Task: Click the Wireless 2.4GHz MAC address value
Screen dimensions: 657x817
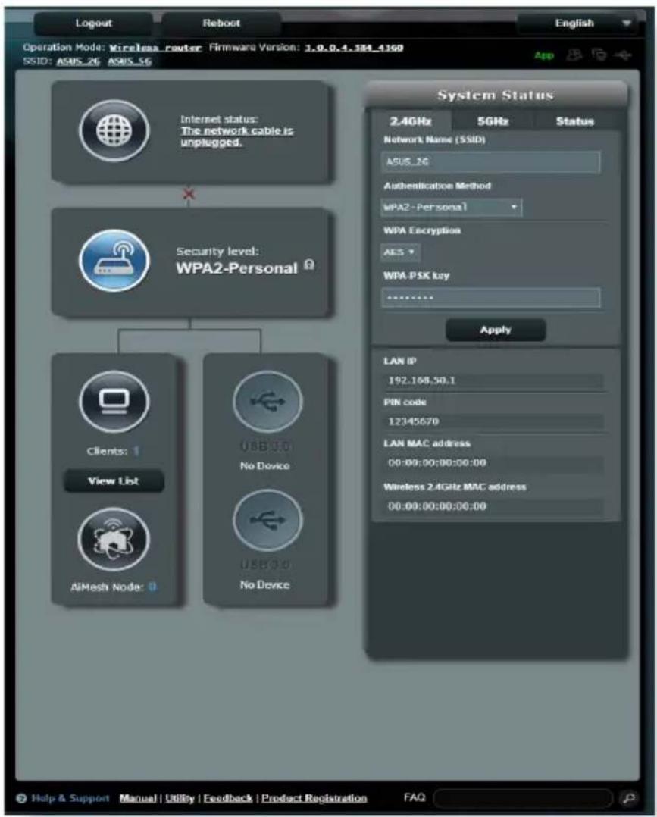Action: click(437, 506)
